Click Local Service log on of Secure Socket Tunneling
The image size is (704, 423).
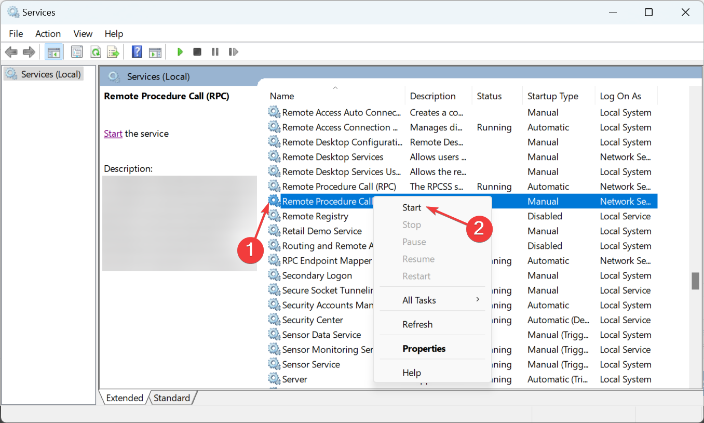[x=625, y=290]
